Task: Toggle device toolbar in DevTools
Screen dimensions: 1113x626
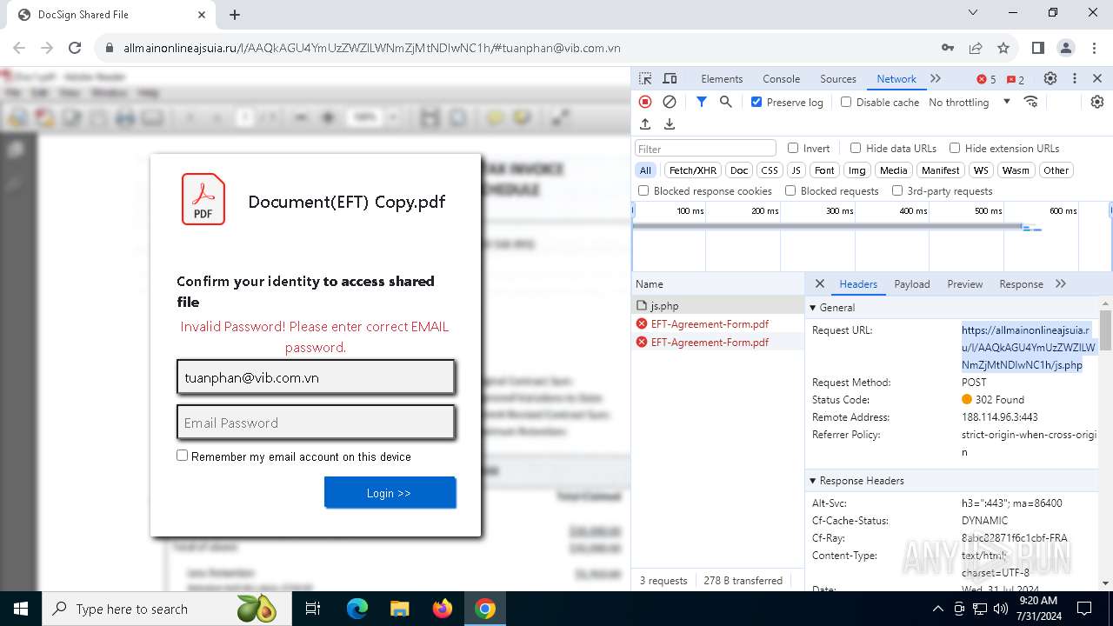Action: coord(670,78)
